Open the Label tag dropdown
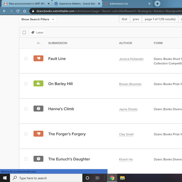Screen dimensions: 182x182 [37, 32]
